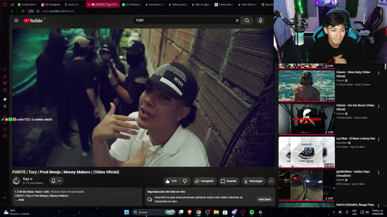The image size is (387, 217).
Task: Open the Opera sidebar settings gear
Action: [5, 136]
